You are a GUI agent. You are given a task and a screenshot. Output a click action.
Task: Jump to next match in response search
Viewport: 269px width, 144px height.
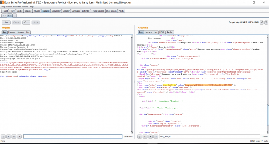(156, 136)
